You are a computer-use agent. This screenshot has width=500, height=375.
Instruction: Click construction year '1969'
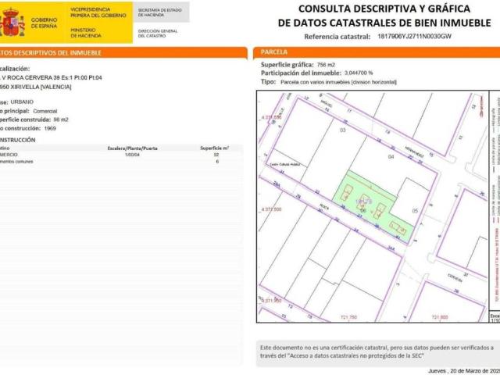coord(50,128)
